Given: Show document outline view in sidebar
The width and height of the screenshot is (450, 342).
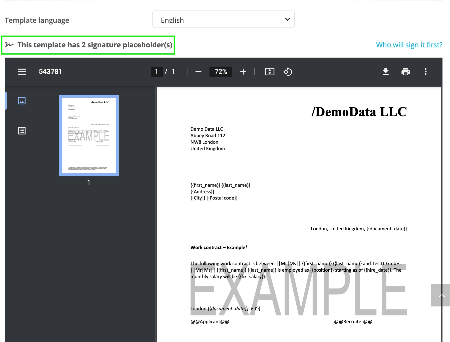Looking at the screenshot, I should tap(22, 131).
